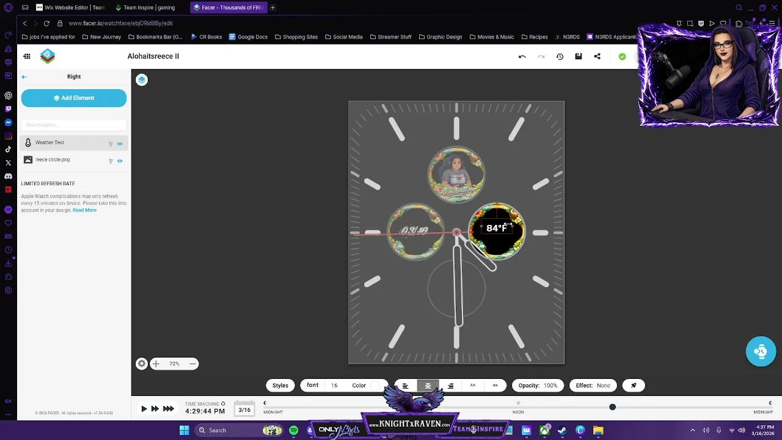Click the green sync status checkmark
782x440 pixels.
622,57
